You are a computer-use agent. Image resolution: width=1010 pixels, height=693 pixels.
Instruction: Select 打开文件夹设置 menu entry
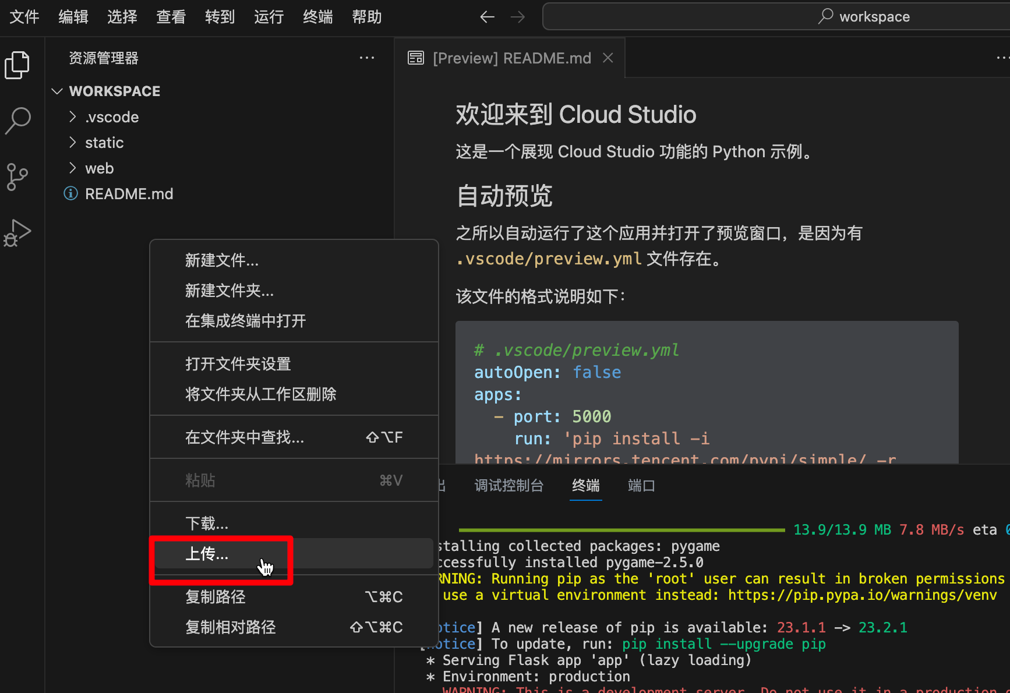click(x=294, y=364)
